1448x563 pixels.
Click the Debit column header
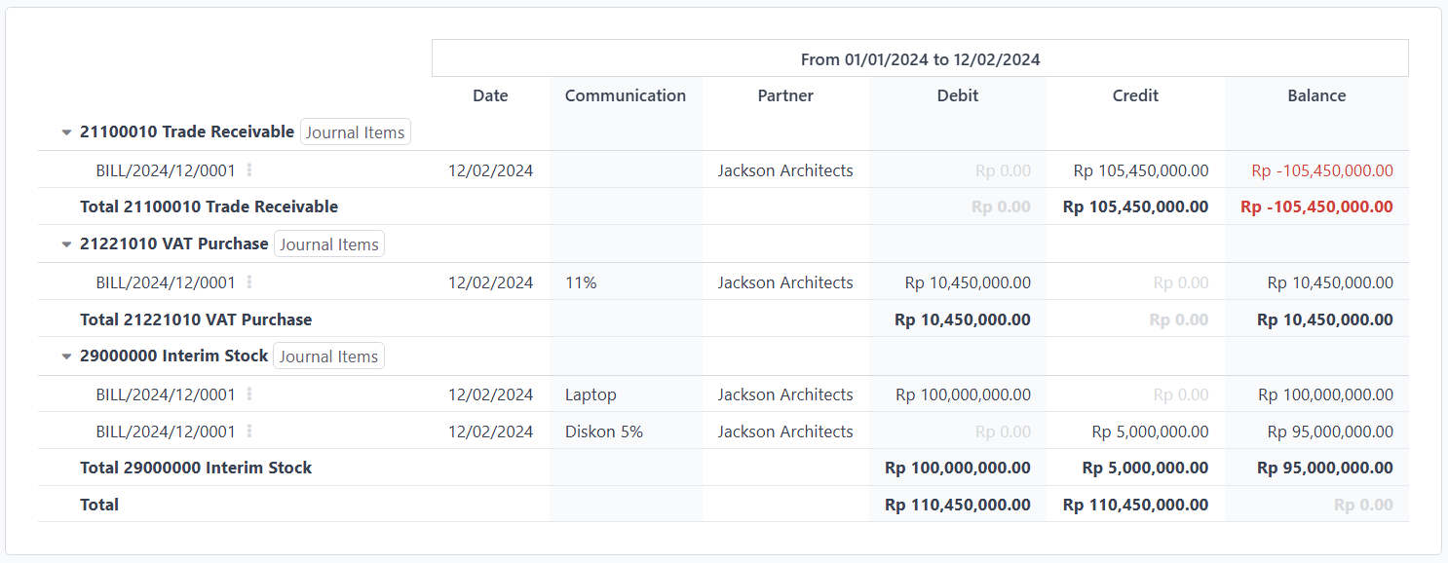tap(958, 95)
